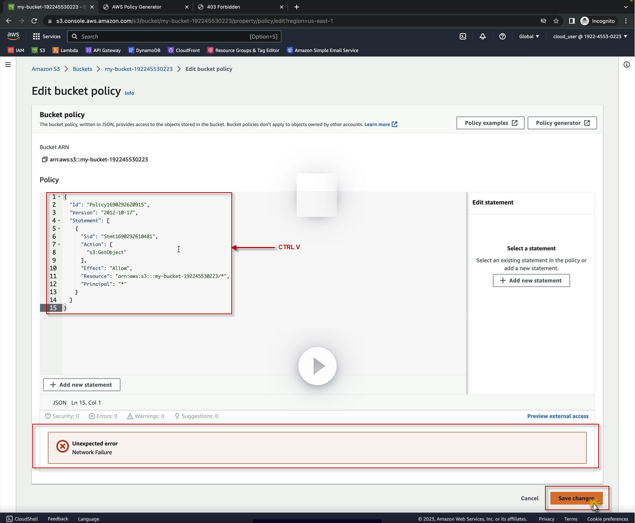Click the Errors: 0 status indicator
The height and width of the screenshot is (523, 635).
coord(103,416)
